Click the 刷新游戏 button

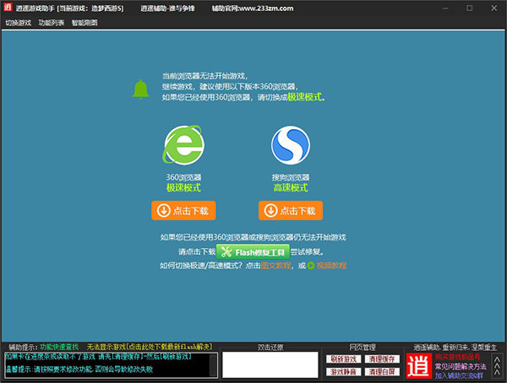tap(342, 359)
